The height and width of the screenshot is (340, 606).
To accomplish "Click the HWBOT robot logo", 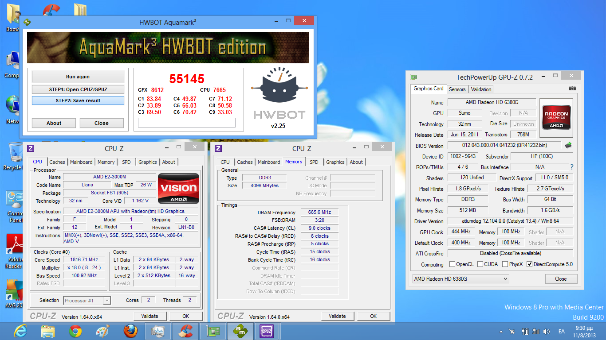I will coord(279,86).
